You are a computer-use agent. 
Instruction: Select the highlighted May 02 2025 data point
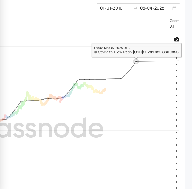click(136, 61)
